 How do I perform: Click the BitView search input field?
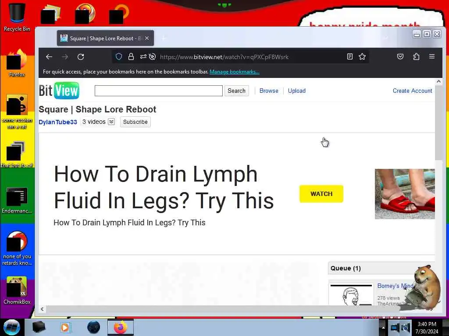[159, 91]
